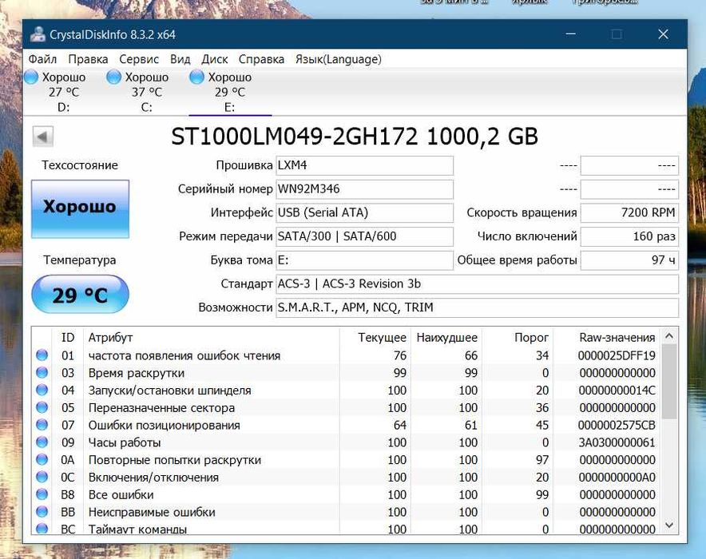Click the Наихудшее column header
The width and height of the screenshot is (706, 559).
click(446, 338)
